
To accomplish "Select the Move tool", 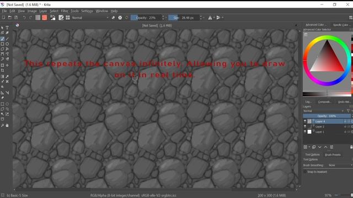I will 7,65.
